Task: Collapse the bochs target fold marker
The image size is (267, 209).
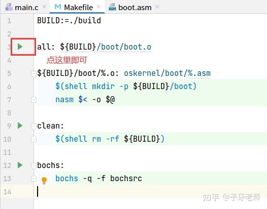Action: tap(34, 165)
